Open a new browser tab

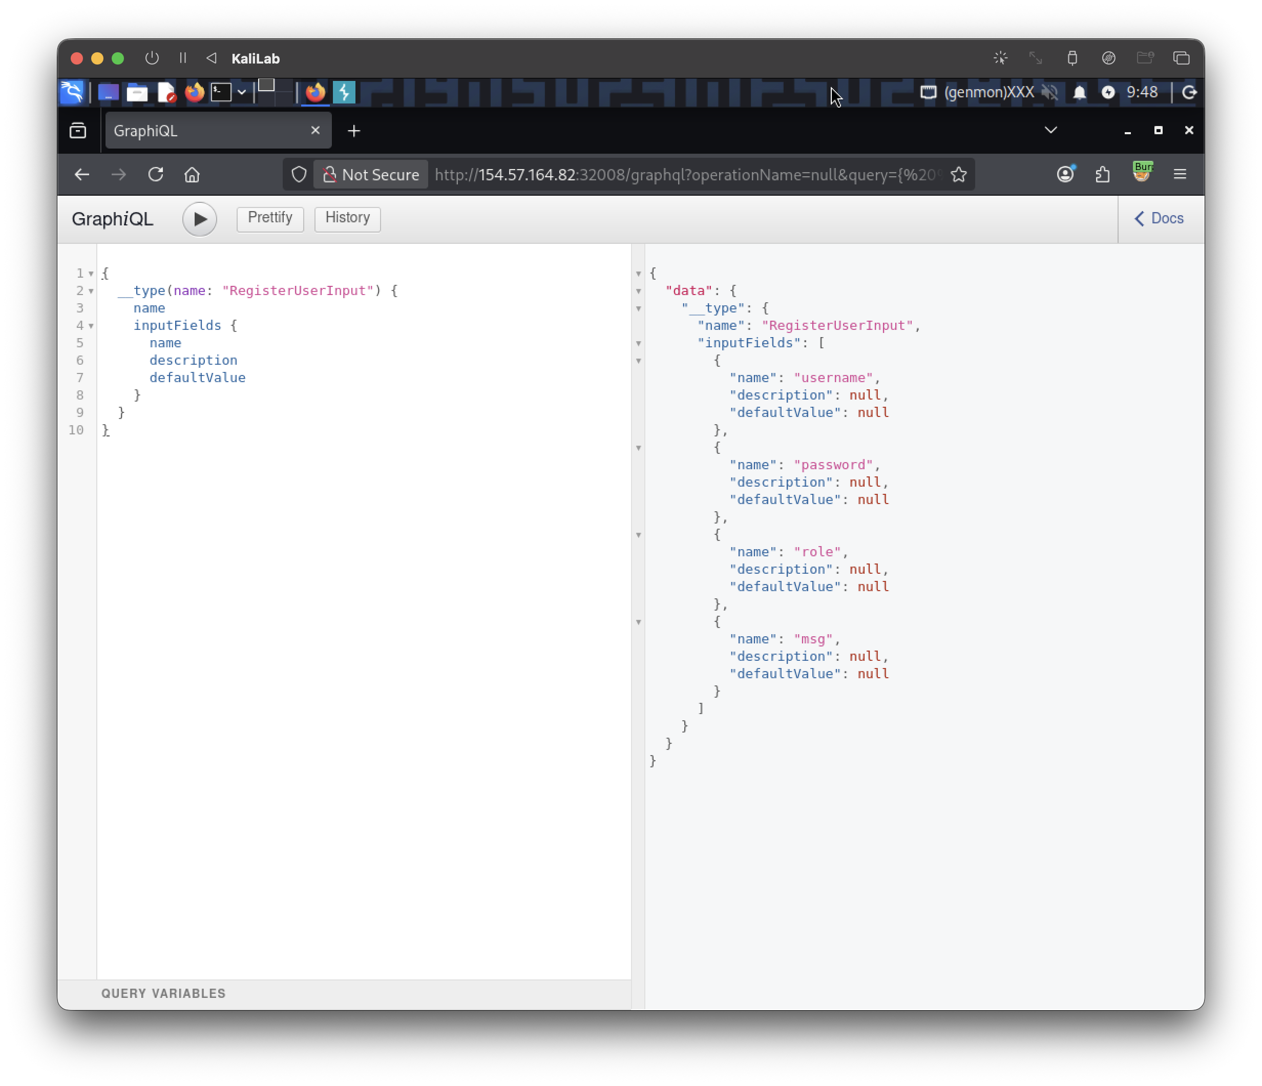click(x=354, y=130)
